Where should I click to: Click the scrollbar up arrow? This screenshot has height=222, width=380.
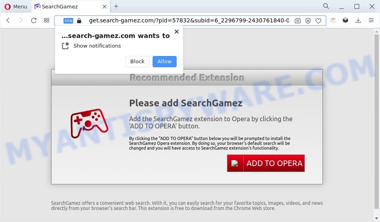(376, 32)
